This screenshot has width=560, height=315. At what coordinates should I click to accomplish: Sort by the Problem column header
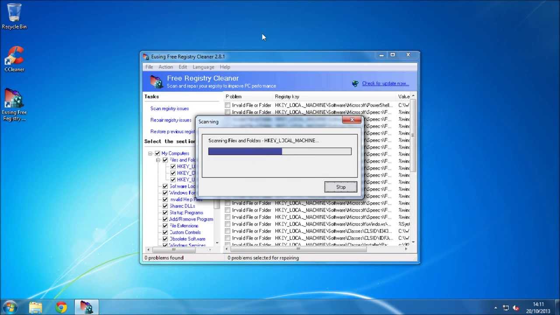(248, 96)
